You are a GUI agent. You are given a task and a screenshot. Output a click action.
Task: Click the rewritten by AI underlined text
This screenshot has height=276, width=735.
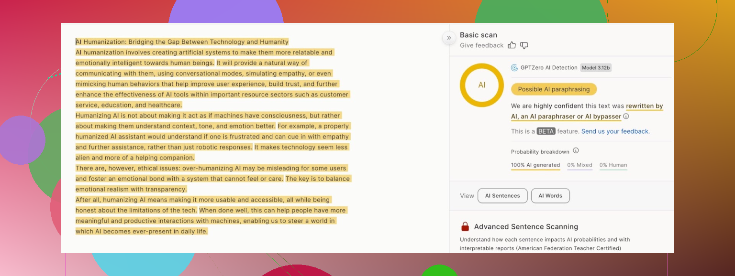click(644, 106)
